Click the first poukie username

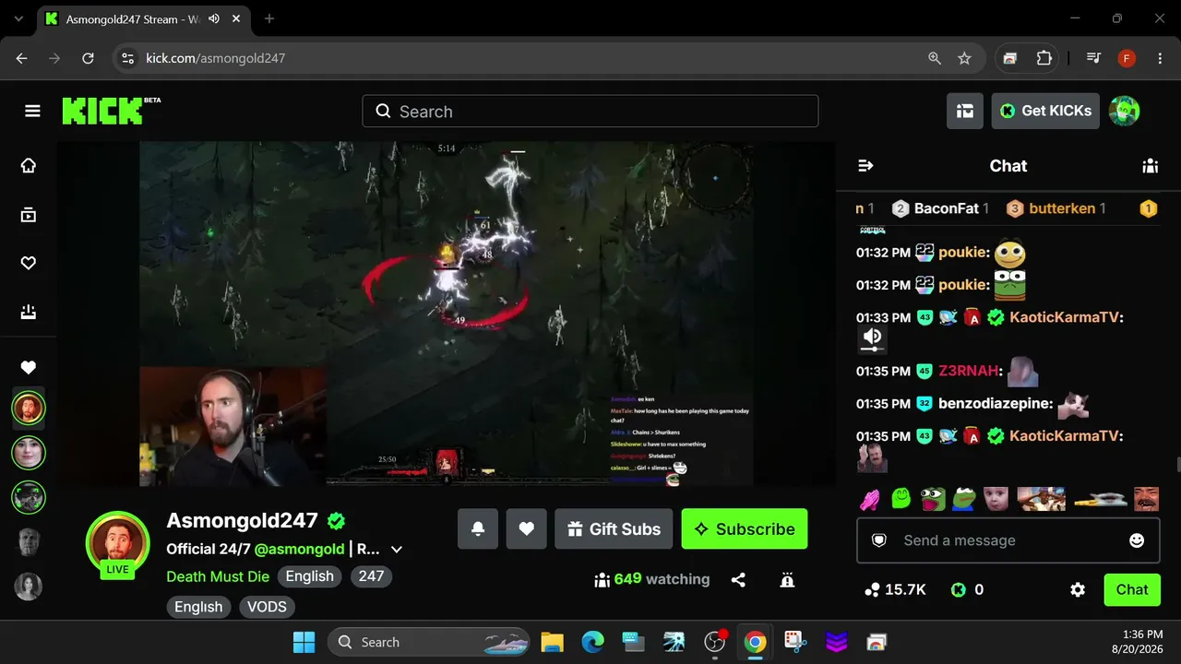click(x=961, y=252)
